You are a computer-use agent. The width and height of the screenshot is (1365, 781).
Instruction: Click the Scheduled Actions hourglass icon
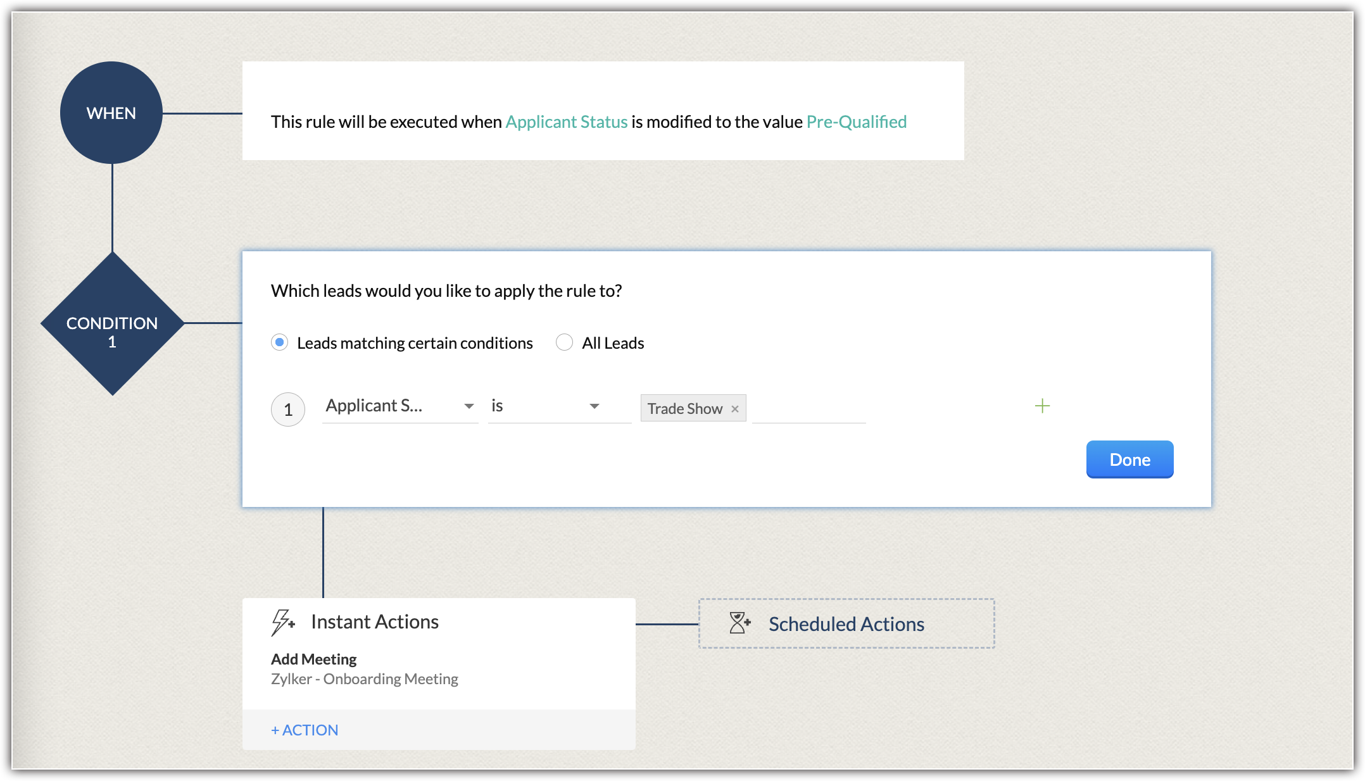pos(739,623)
